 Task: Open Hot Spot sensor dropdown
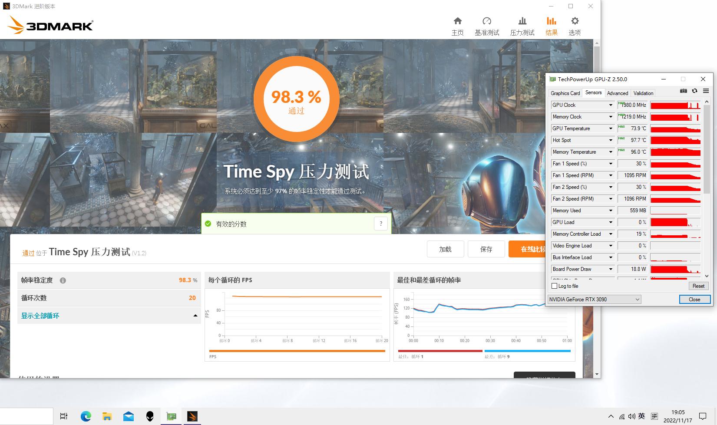point(611,140)
